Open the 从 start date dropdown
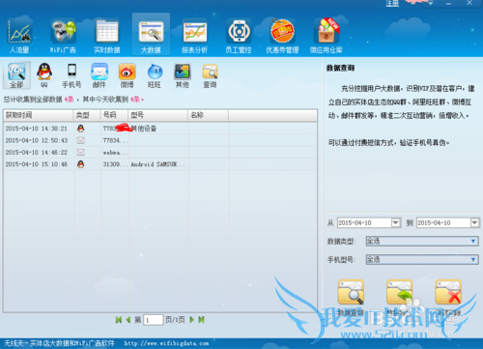The height and width of the screenshot is (349, 483). pos(396,222)
